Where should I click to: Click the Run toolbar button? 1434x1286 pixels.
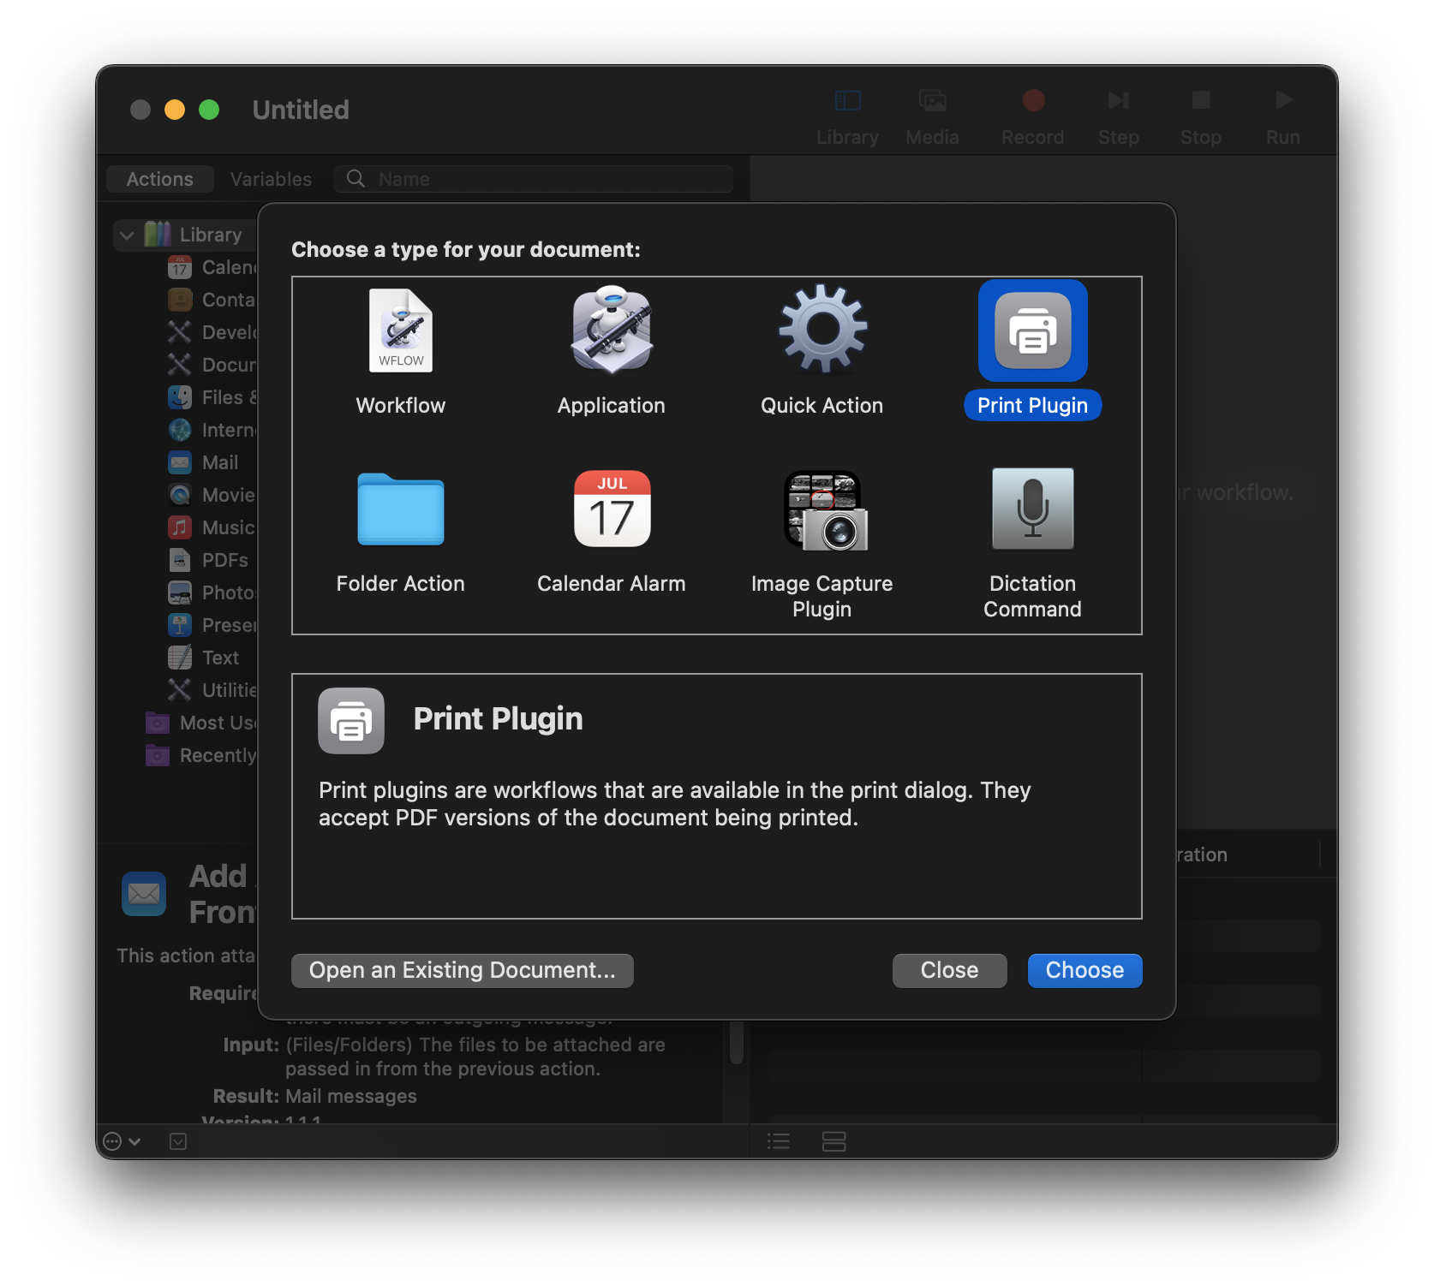pyautogui.click(x=1283, y=117)
